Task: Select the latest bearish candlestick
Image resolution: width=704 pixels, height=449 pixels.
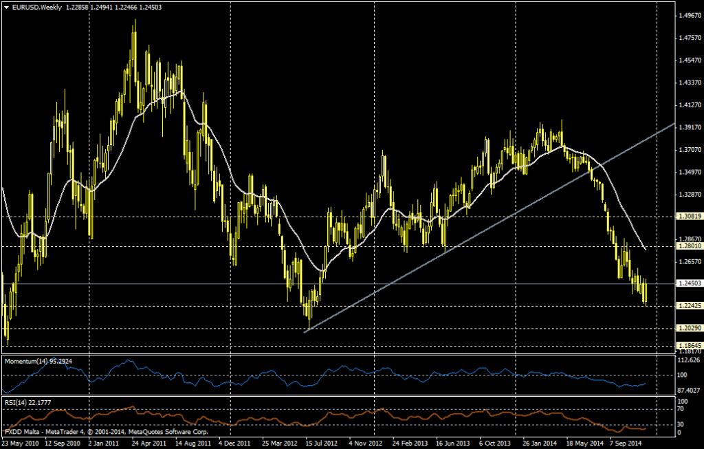Action: click(x=646, y=292)
